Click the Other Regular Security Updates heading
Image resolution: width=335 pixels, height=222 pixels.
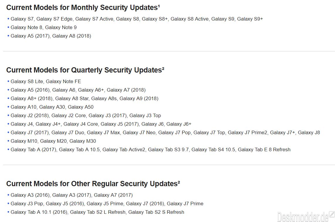click(x=93, y=184)
